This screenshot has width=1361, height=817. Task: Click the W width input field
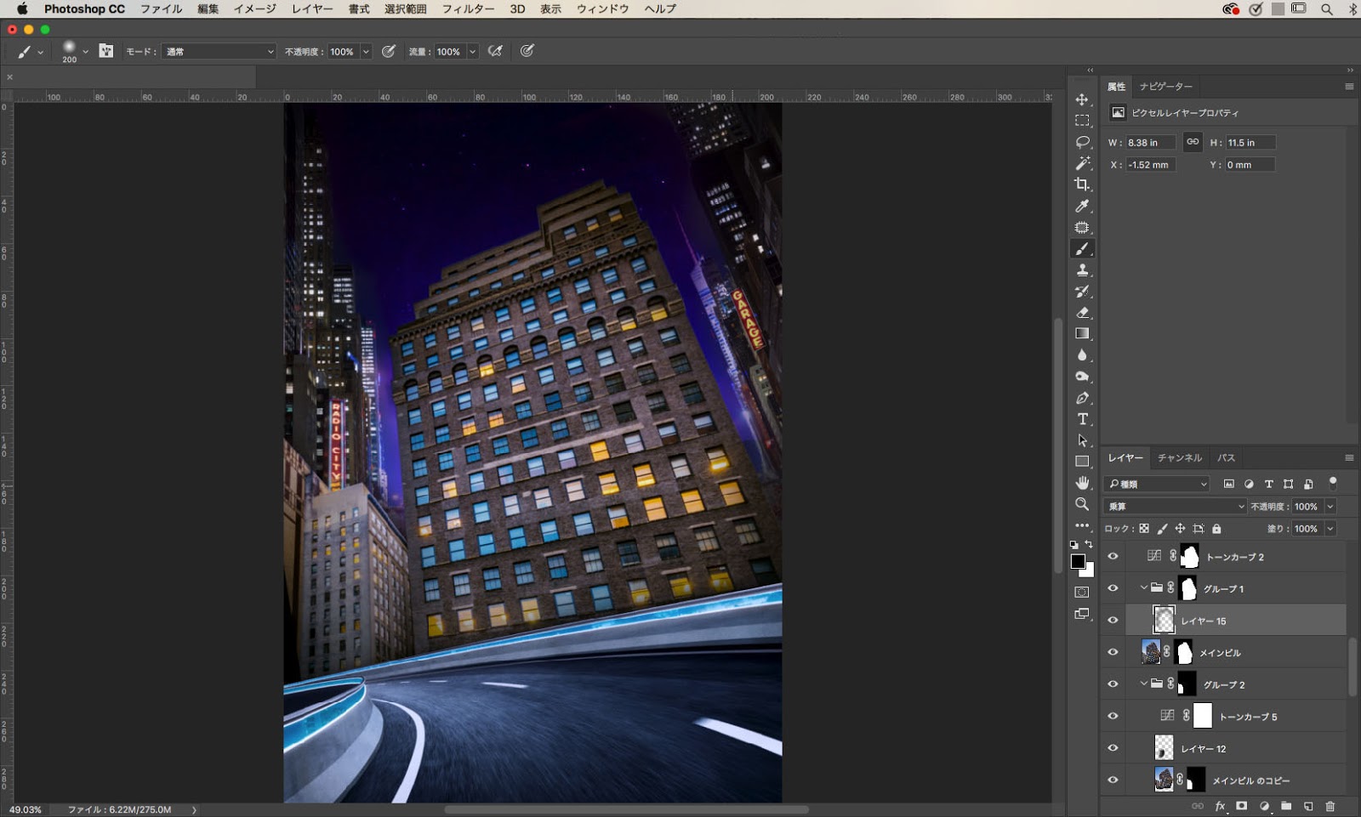tap(1150, 143)
